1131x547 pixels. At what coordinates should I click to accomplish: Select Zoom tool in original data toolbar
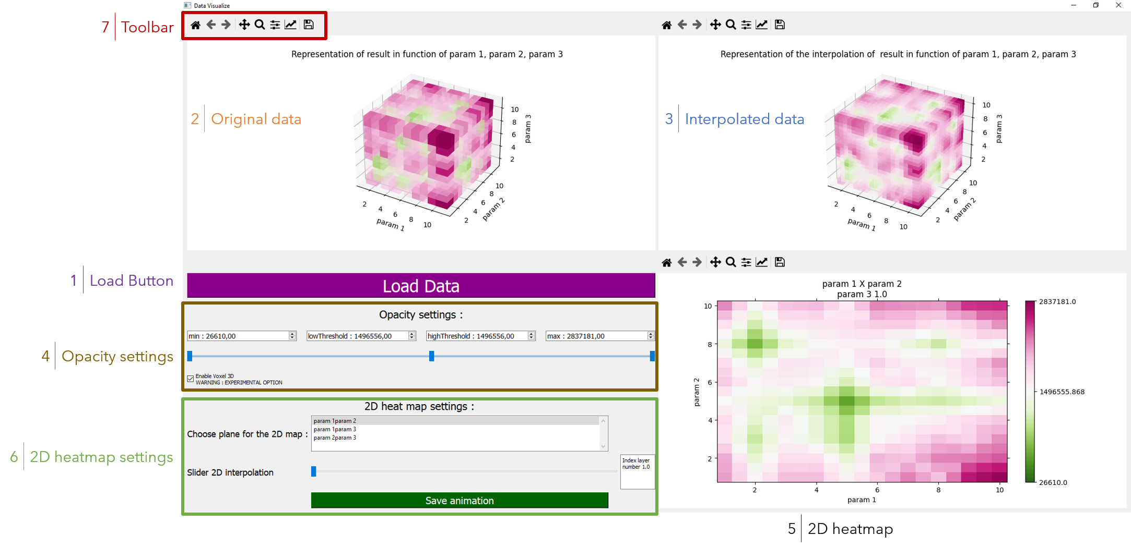(260, 25)
